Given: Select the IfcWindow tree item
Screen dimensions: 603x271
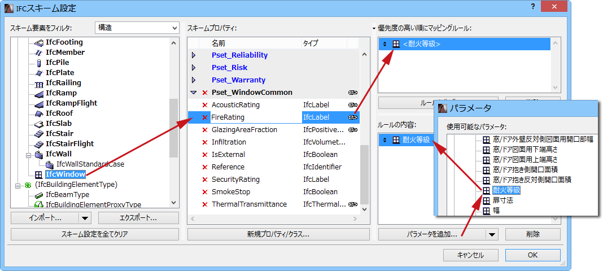Looking at the screenshot, I should (65, 174).
